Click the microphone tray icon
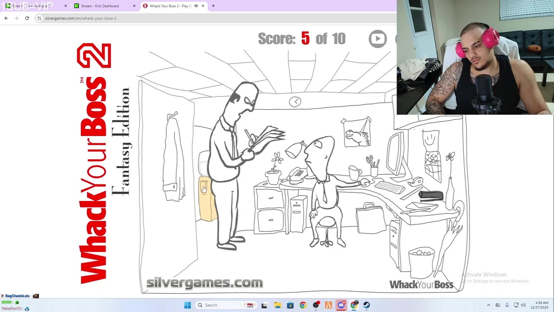This screenshot has height=312, width=554. [x=507, y=305]
